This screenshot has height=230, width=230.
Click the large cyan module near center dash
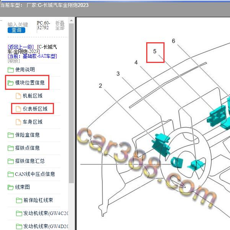(217, 116)
